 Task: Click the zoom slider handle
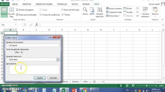tap(147, 86)
